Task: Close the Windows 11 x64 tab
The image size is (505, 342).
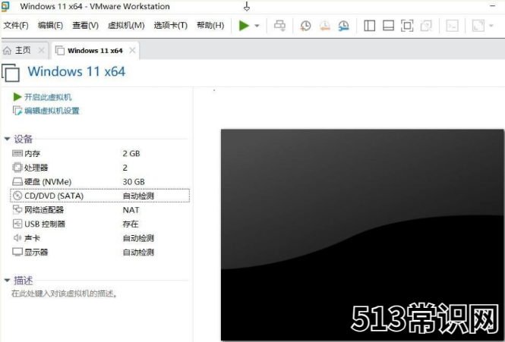Action: (132, 51)
